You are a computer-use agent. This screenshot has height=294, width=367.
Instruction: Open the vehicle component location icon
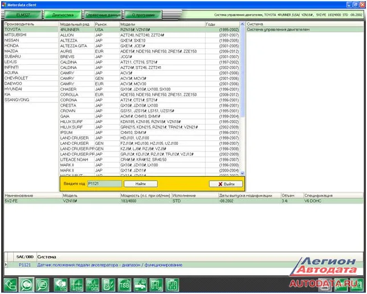(x=140, y=285)
